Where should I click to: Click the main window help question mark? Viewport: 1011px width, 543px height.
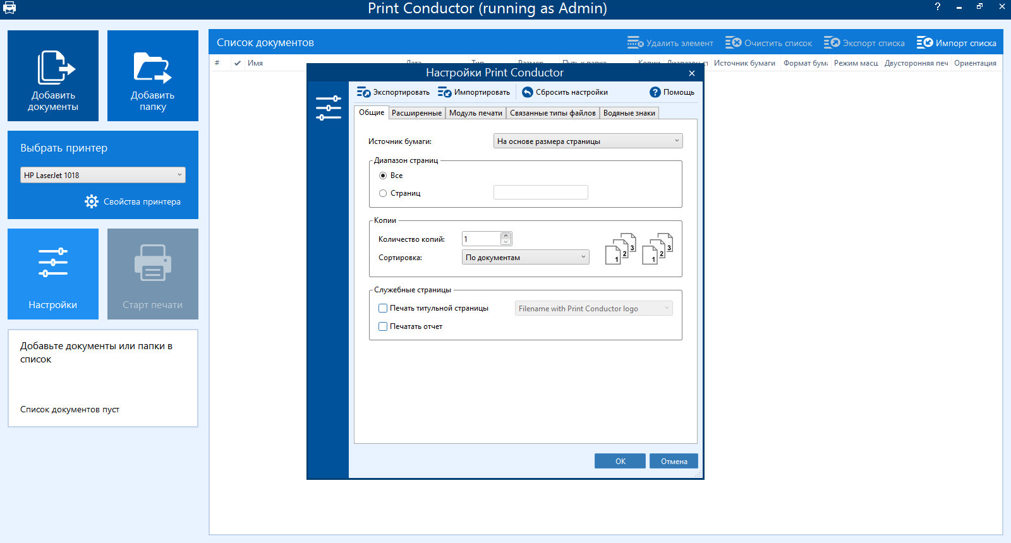[938, 7]
